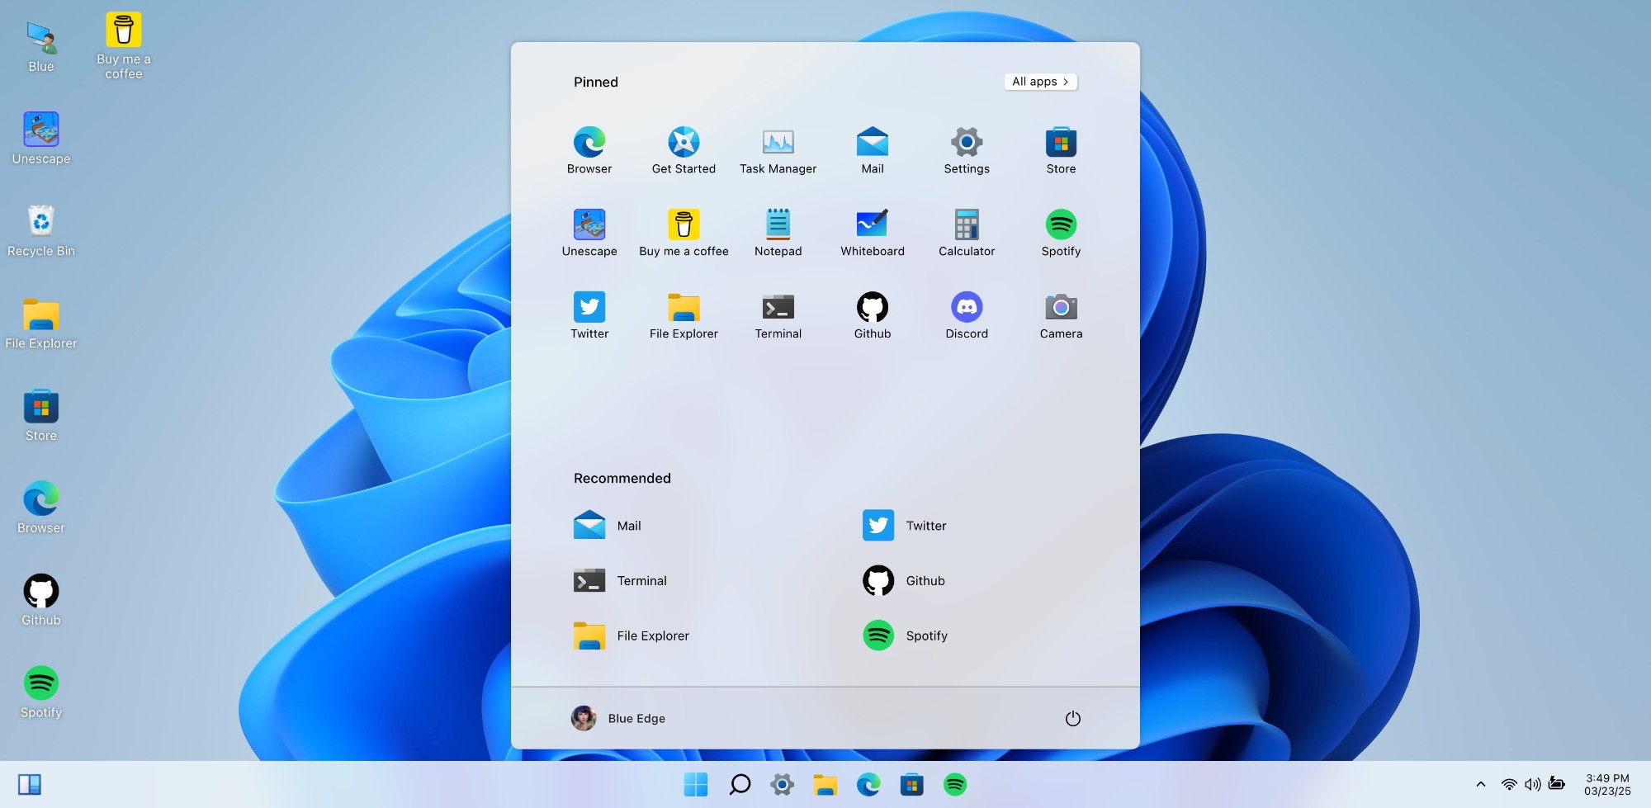Open Store from the taskbar
The width and height of the screenshot is (1651, 808).
pos(911,784)
